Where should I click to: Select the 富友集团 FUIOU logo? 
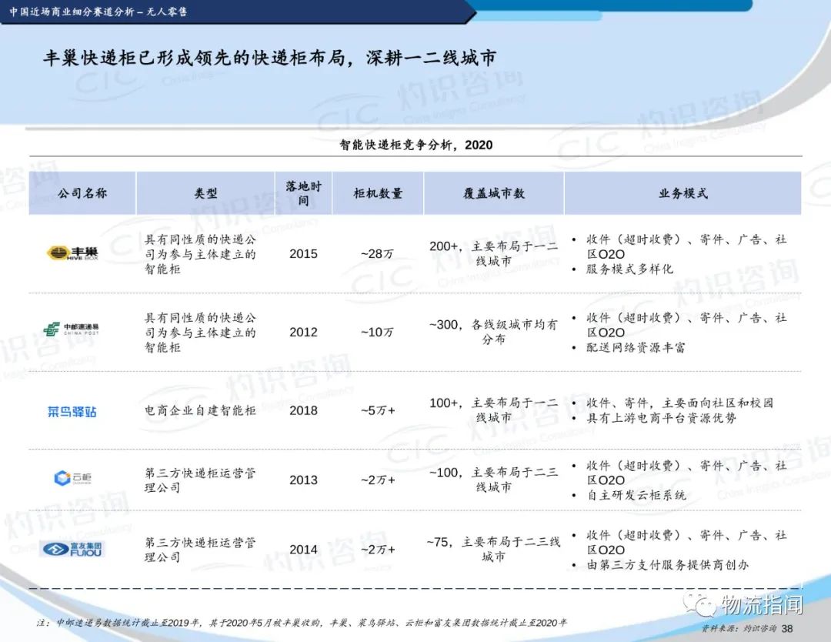coord(73,549)
